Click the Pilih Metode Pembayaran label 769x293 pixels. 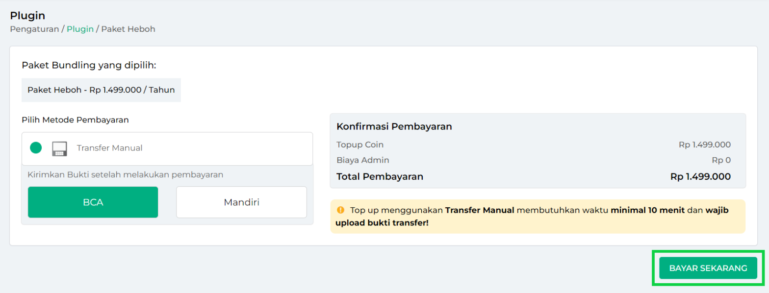75,120
